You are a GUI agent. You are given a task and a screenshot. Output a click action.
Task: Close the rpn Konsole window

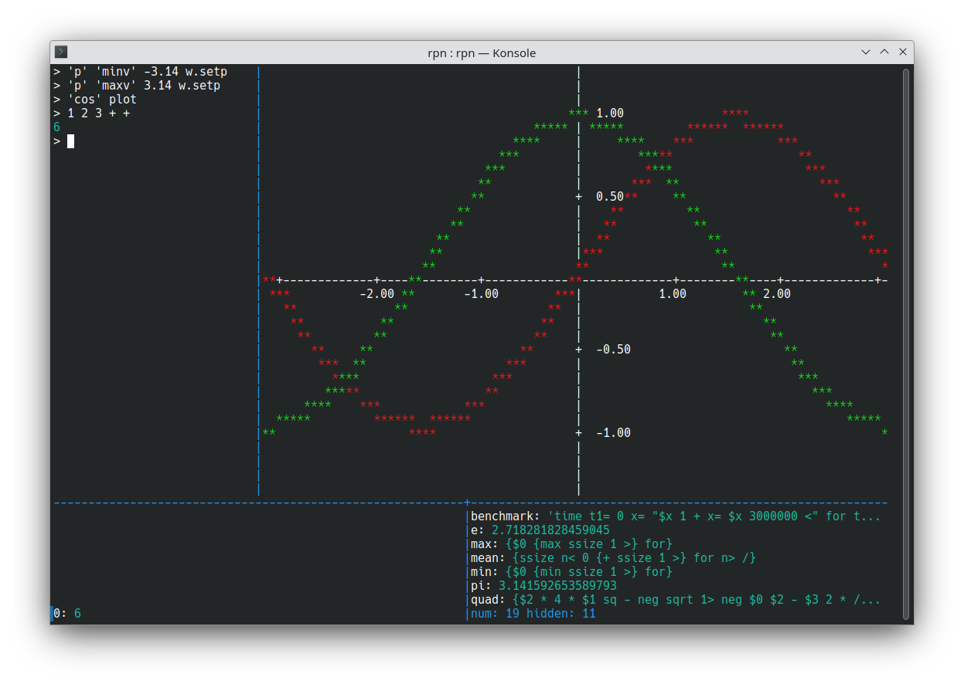902,52
